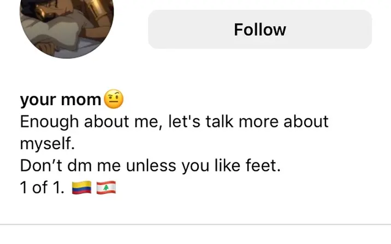Click the word "let's" in the bio
Viewport: 391px width, 244px height.
[x=184, y=121]
